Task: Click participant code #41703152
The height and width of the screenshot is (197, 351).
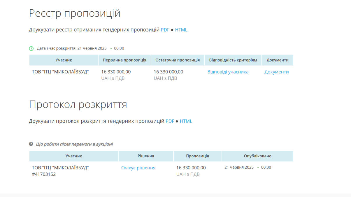Action: click(x=44, y=174)
